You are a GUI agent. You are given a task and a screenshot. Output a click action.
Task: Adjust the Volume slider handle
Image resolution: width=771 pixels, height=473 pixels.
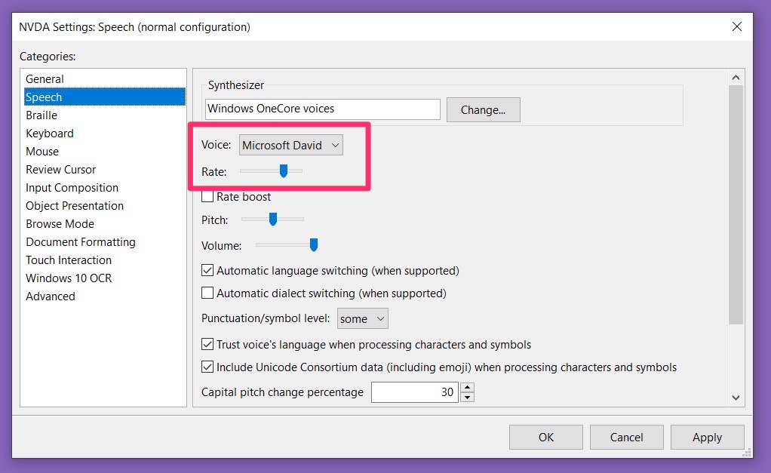(x=312, y=244)
